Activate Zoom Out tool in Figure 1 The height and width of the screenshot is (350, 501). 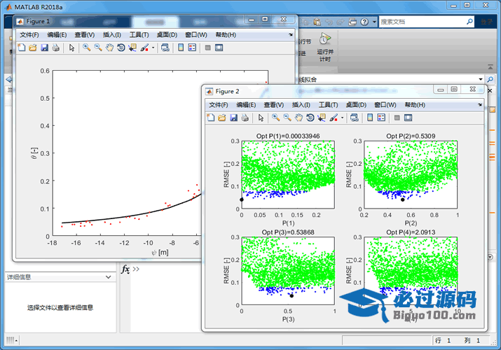[x=98, y=48]
